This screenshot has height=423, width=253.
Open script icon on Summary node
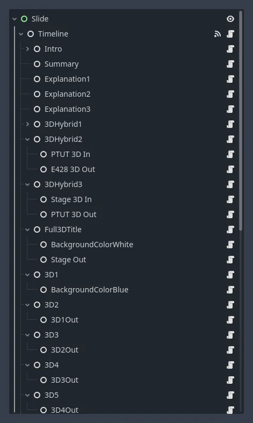point(230,64)
